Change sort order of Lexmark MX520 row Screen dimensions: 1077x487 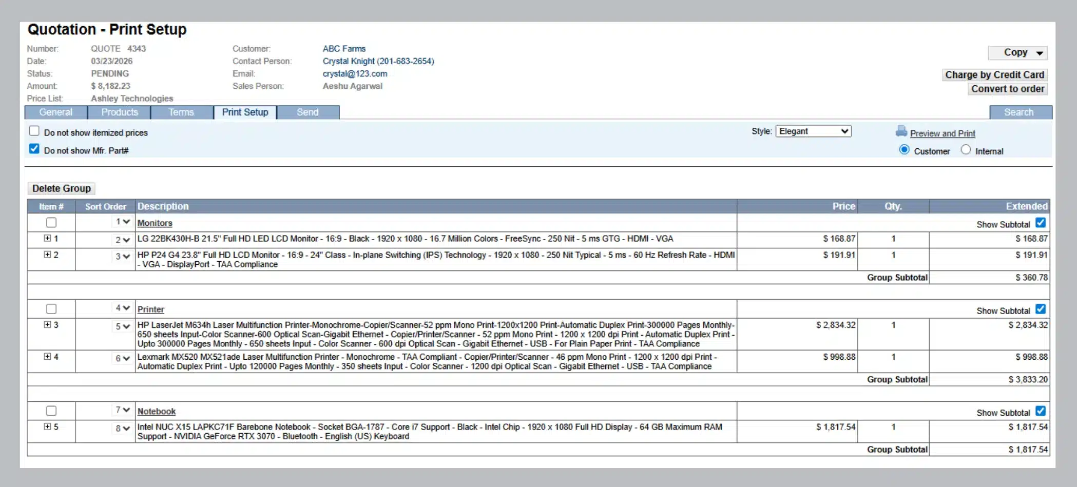point(122,358)
